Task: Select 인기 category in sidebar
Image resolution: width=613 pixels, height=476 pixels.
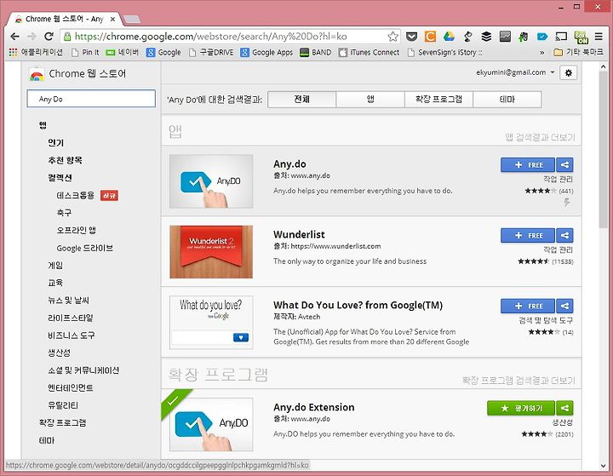Action: 56,143
